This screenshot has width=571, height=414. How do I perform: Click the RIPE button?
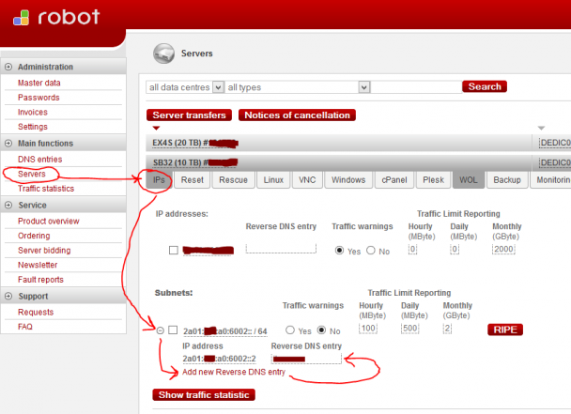click(x=505, y=330)
